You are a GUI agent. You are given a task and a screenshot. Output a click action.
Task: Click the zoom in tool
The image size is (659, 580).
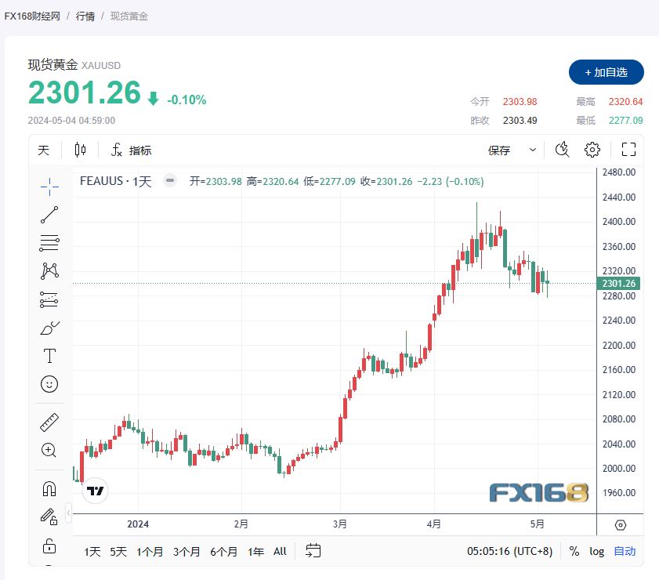(x=49, y=450)
